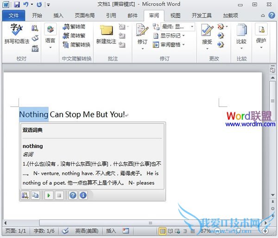Switch to full-screen reading view in the status bar
Screen dimensions: 278x238
pyautogui.click(x=170, y=231)
